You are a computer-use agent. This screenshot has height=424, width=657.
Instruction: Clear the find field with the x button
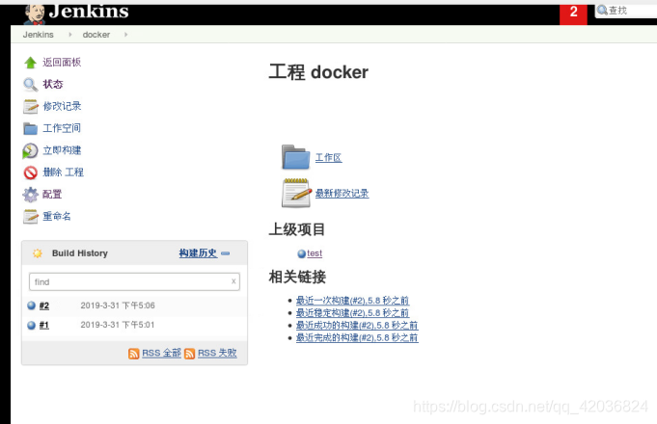pyautogui.click(x=233, y=281)
